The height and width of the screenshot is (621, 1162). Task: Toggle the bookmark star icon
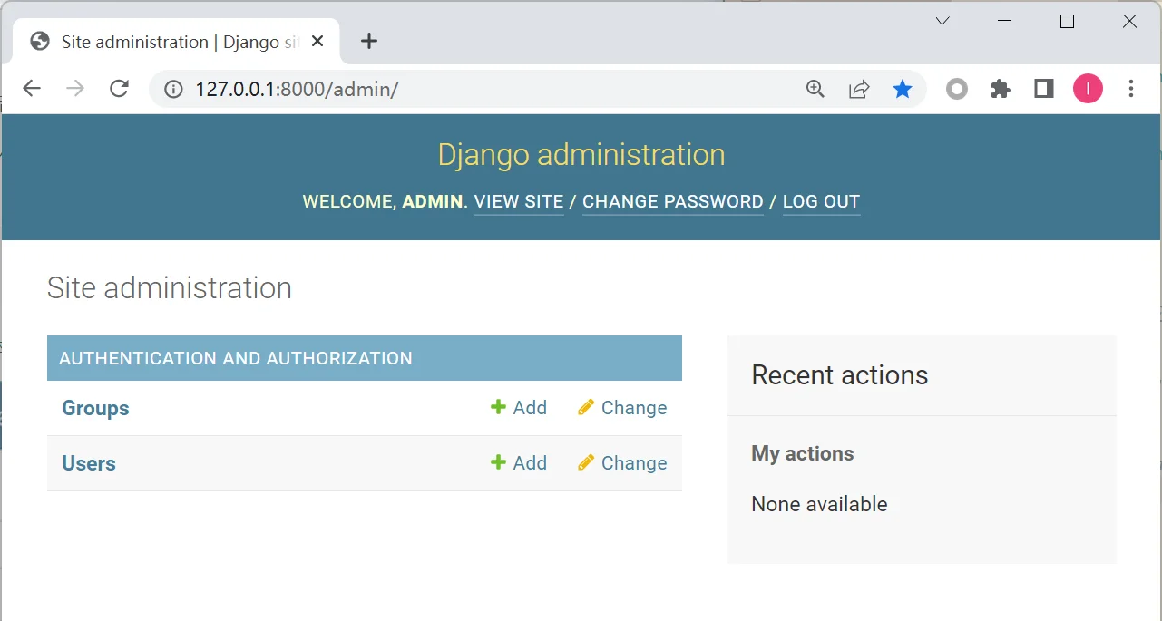pos(903,89)
